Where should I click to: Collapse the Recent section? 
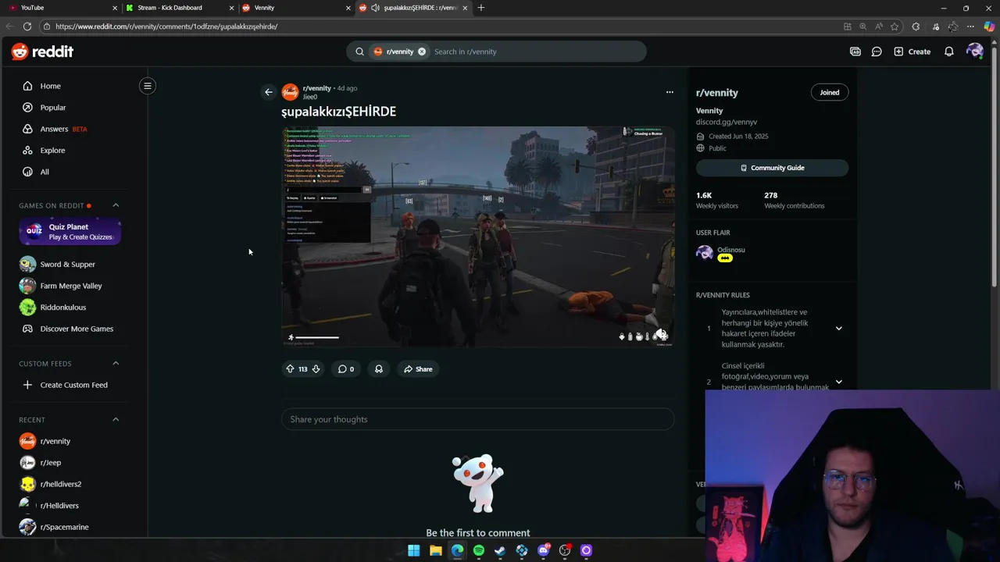point(116,419)
